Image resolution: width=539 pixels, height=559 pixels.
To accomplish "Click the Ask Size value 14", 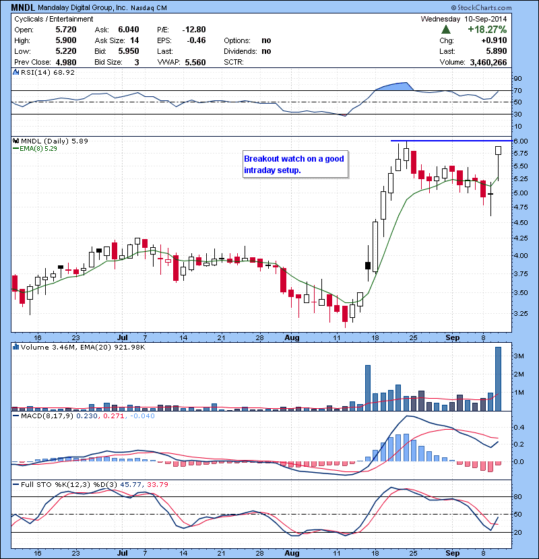I will coord(135,40).
